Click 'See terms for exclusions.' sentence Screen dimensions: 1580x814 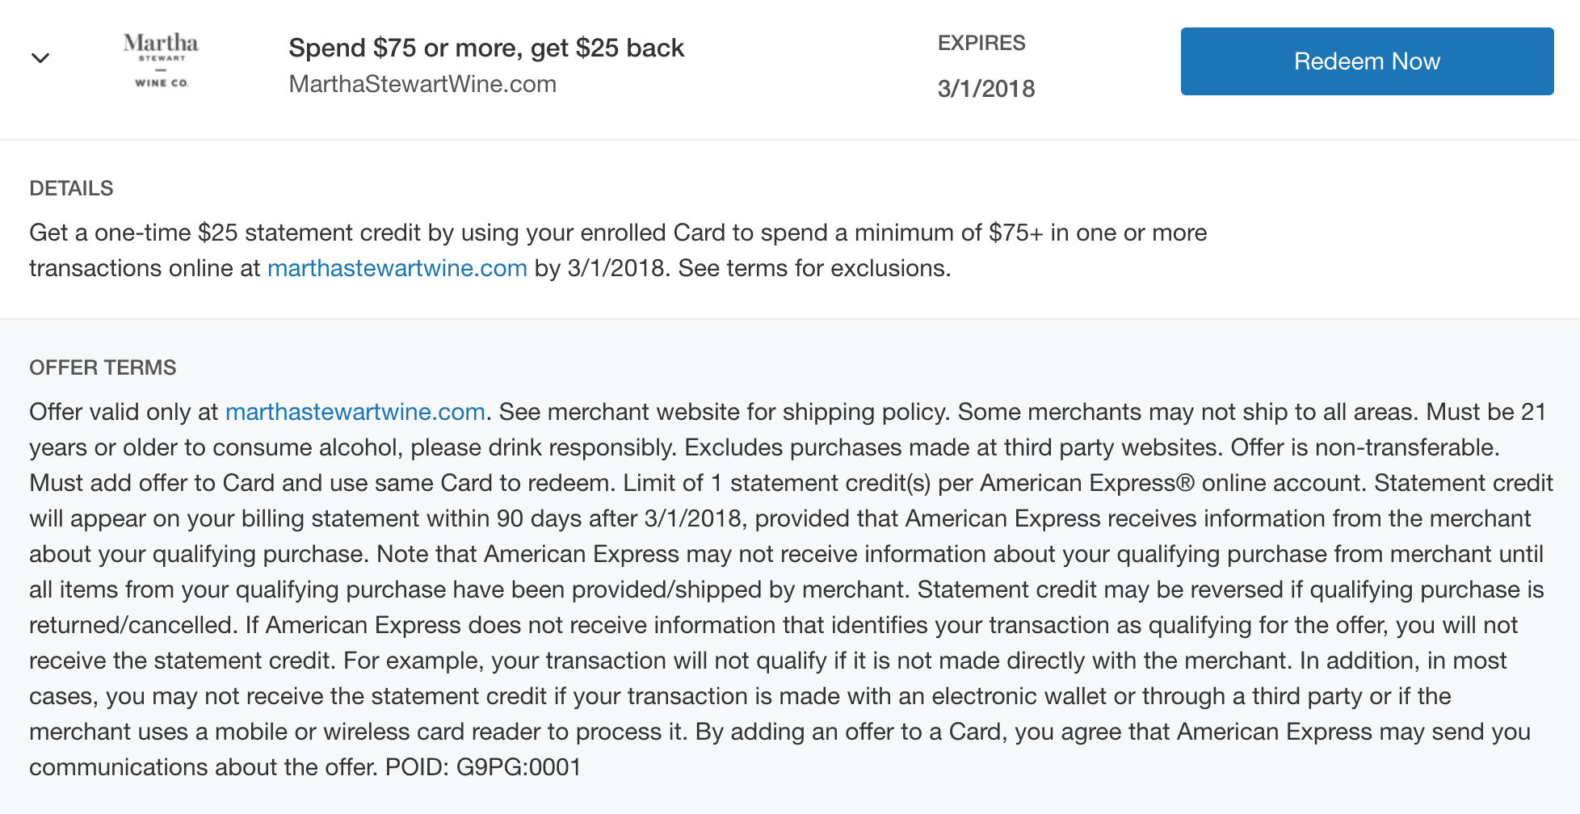pos(814,268)
